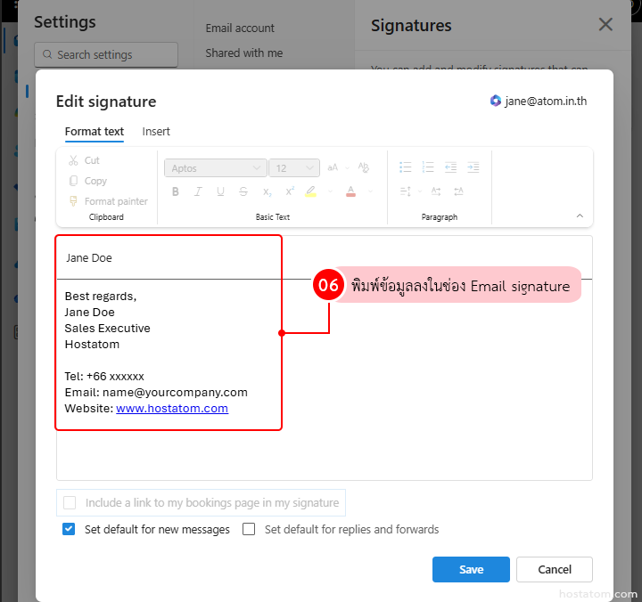Cancel editing the signature
This screenshot has height=602, width=642.
(x=555, y=569)
